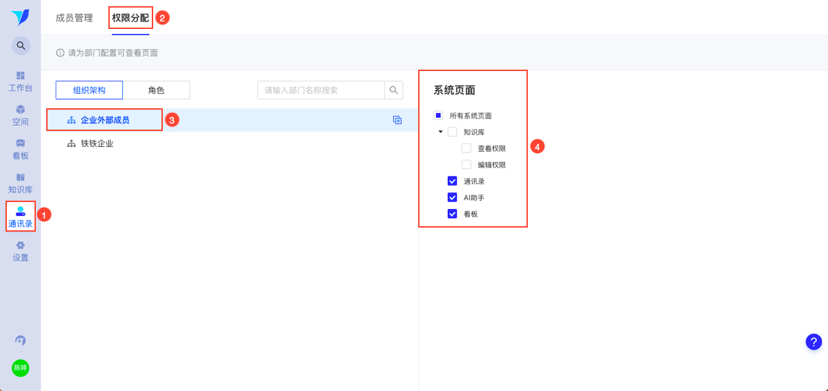The image size is (828, 391).
Task: Toggle the 所有系统页面 checkbox
Action: tap(438, 116)
